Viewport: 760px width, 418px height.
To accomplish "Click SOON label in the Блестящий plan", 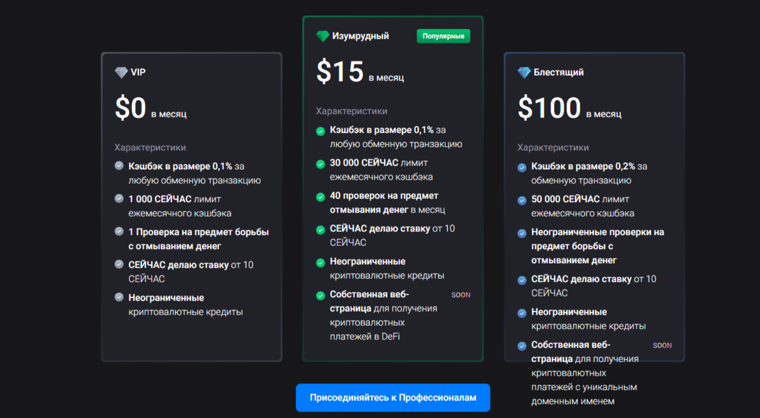I will (x=662, y=346).
